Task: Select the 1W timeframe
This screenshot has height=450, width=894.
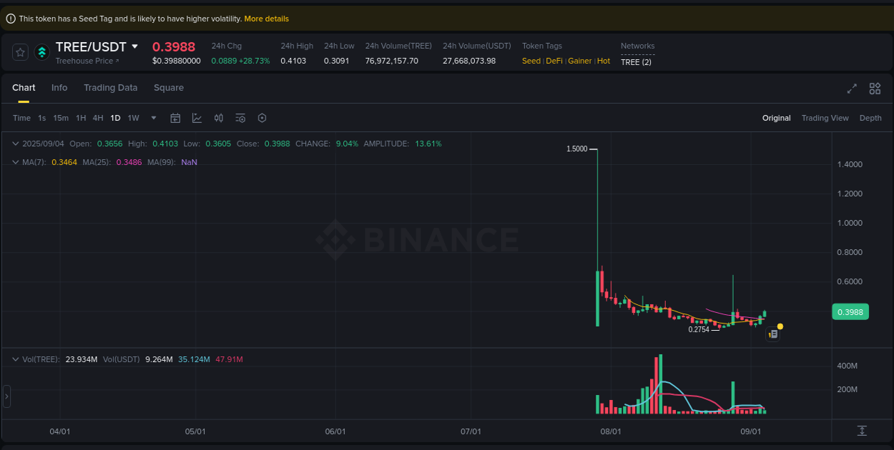Action: tap(133, 117)
